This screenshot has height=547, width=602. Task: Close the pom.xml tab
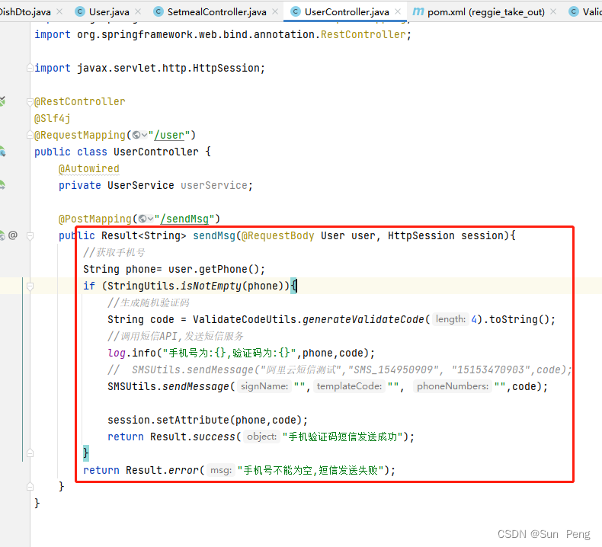[553, 12]
